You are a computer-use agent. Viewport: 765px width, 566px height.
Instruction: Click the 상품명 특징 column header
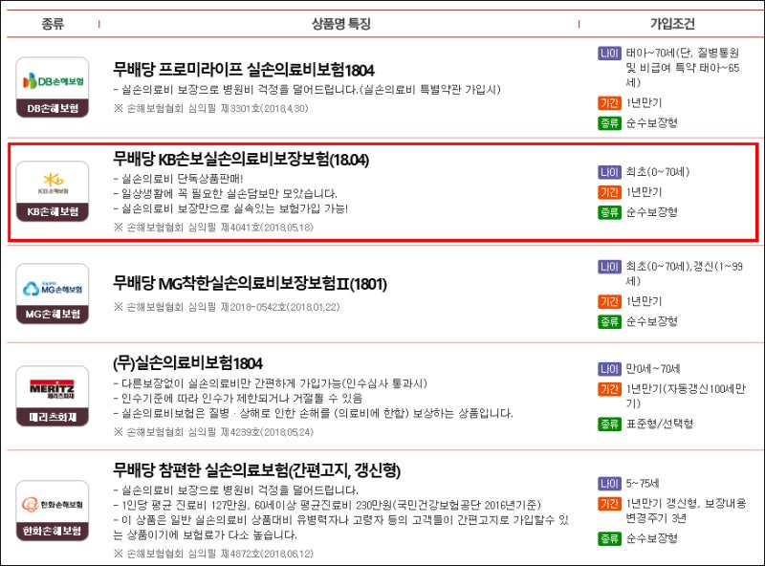[x=341, y=23]
